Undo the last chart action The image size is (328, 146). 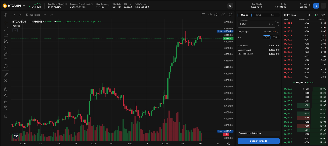(46, 15)
